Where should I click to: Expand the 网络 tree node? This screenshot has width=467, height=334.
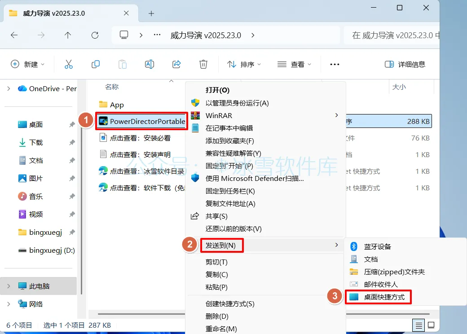[9, 304]
